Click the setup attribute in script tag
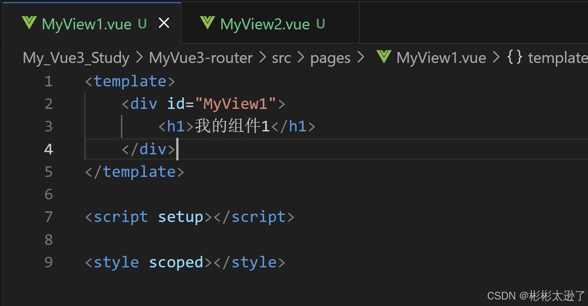The width and height of the screenshot is (588, 306). tap(180, 217)
